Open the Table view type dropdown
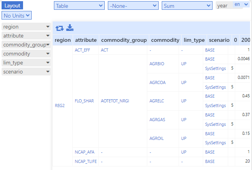The height and width of the screenshot is (170, 252). 79,5
